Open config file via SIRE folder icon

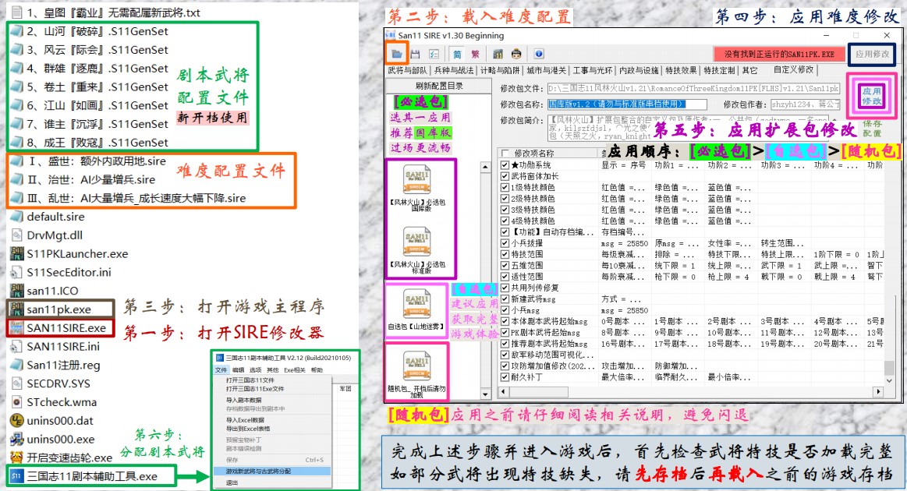click(397, 54)
